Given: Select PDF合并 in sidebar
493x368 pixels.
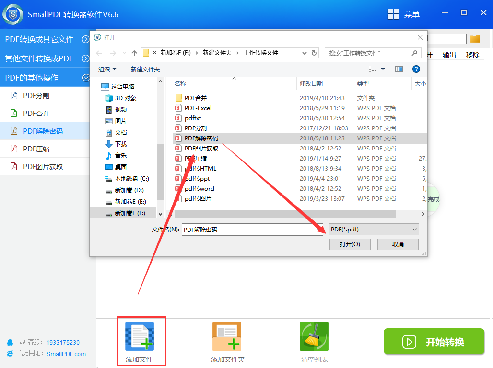Looking at the screenshot, I should pyautogui.click(x=45, y=114).
